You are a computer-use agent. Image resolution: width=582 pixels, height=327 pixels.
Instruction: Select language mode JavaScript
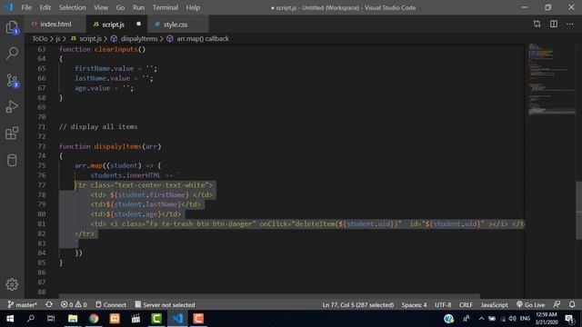point(494,305)
